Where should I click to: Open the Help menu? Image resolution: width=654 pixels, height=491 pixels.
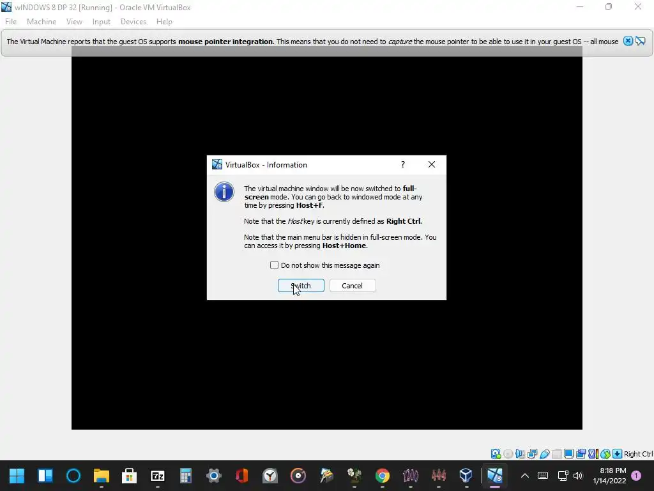click(164, 22)
